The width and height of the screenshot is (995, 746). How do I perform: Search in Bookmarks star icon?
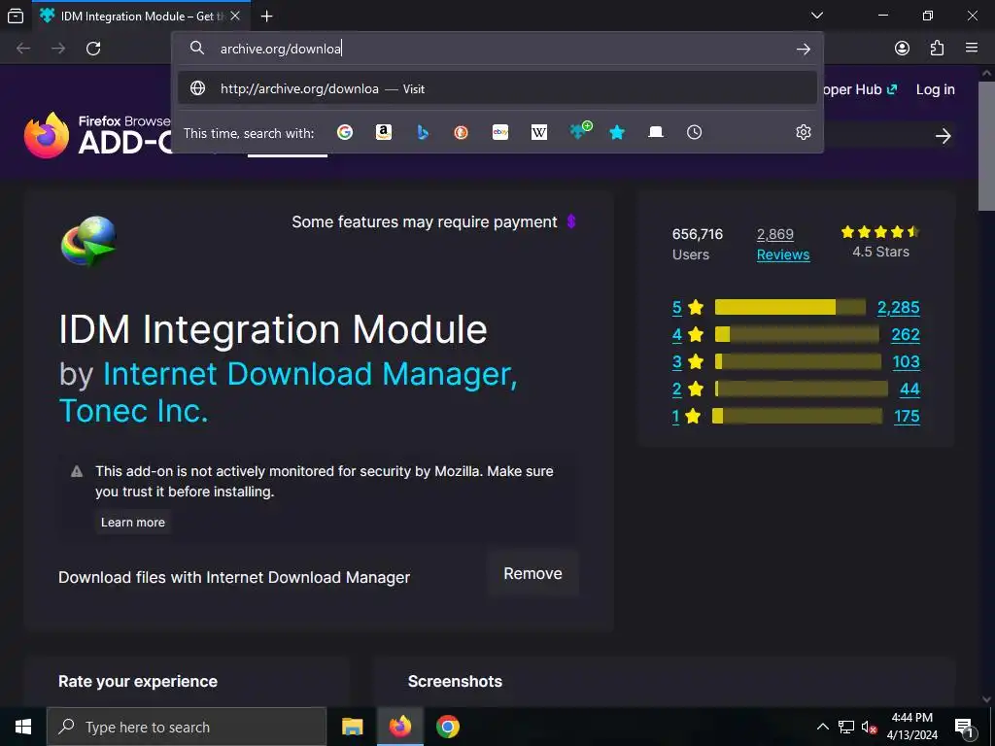(617, 132)
